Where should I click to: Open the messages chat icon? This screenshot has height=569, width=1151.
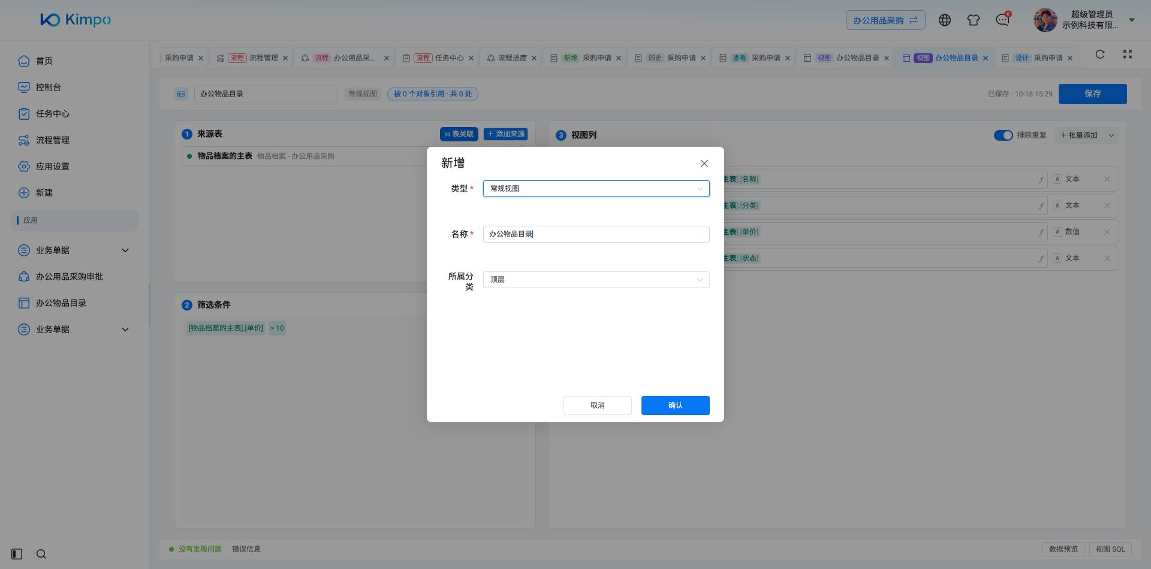click(x=1002, y=20)
